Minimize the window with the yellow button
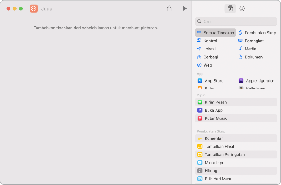Viewport: 281px width, 185px height. 14,8
